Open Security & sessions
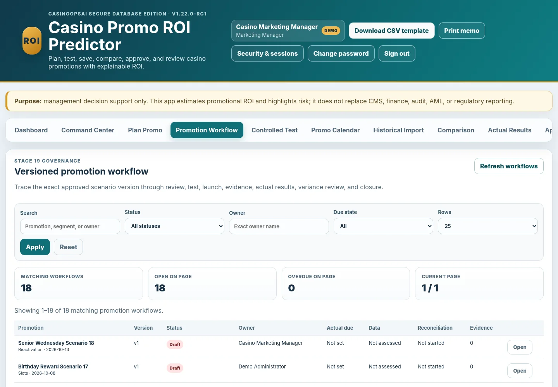The height and width of the screenshot is (387, 558). click(x=267, y=53)
